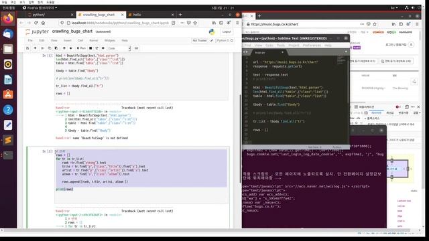Open the Jupyter command palette keyboard icon
This screenshot has height=241, width=429.
[136, 48]
